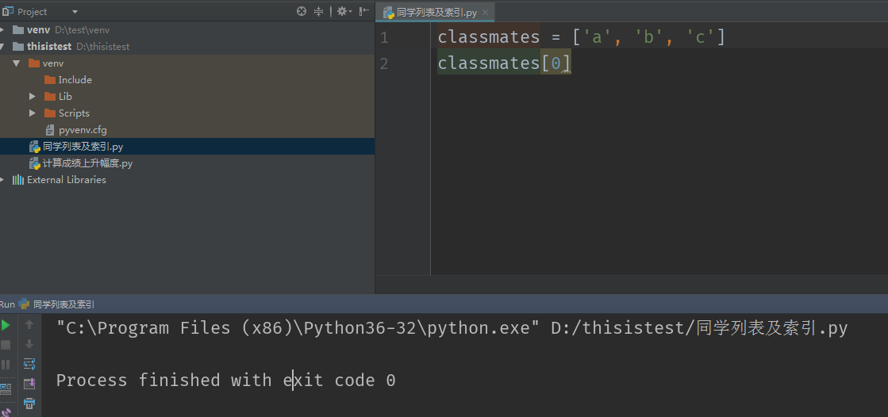Image resolution: width=888 pixels, height=417 pixels.
Task: Select pyvenv.cfg file in the tree
Action: click(x=83, y=130)
